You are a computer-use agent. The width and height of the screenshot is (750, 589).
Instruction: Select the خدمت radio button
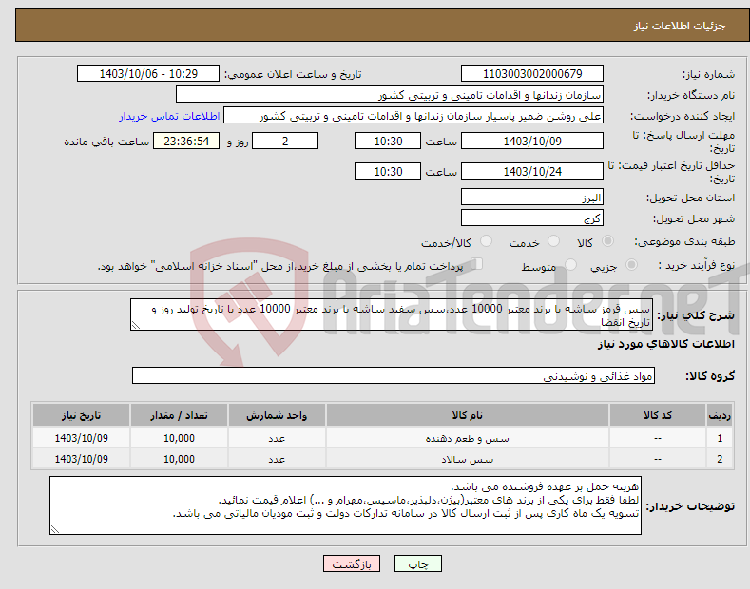553,241
